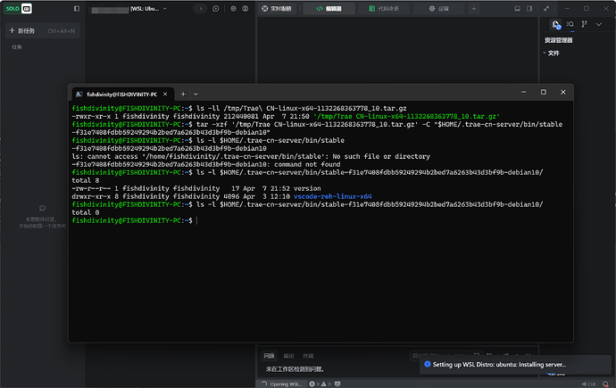616x388 pixels.
Task: Open the terminal profile dropdown arrow
Action: (196, 94)
